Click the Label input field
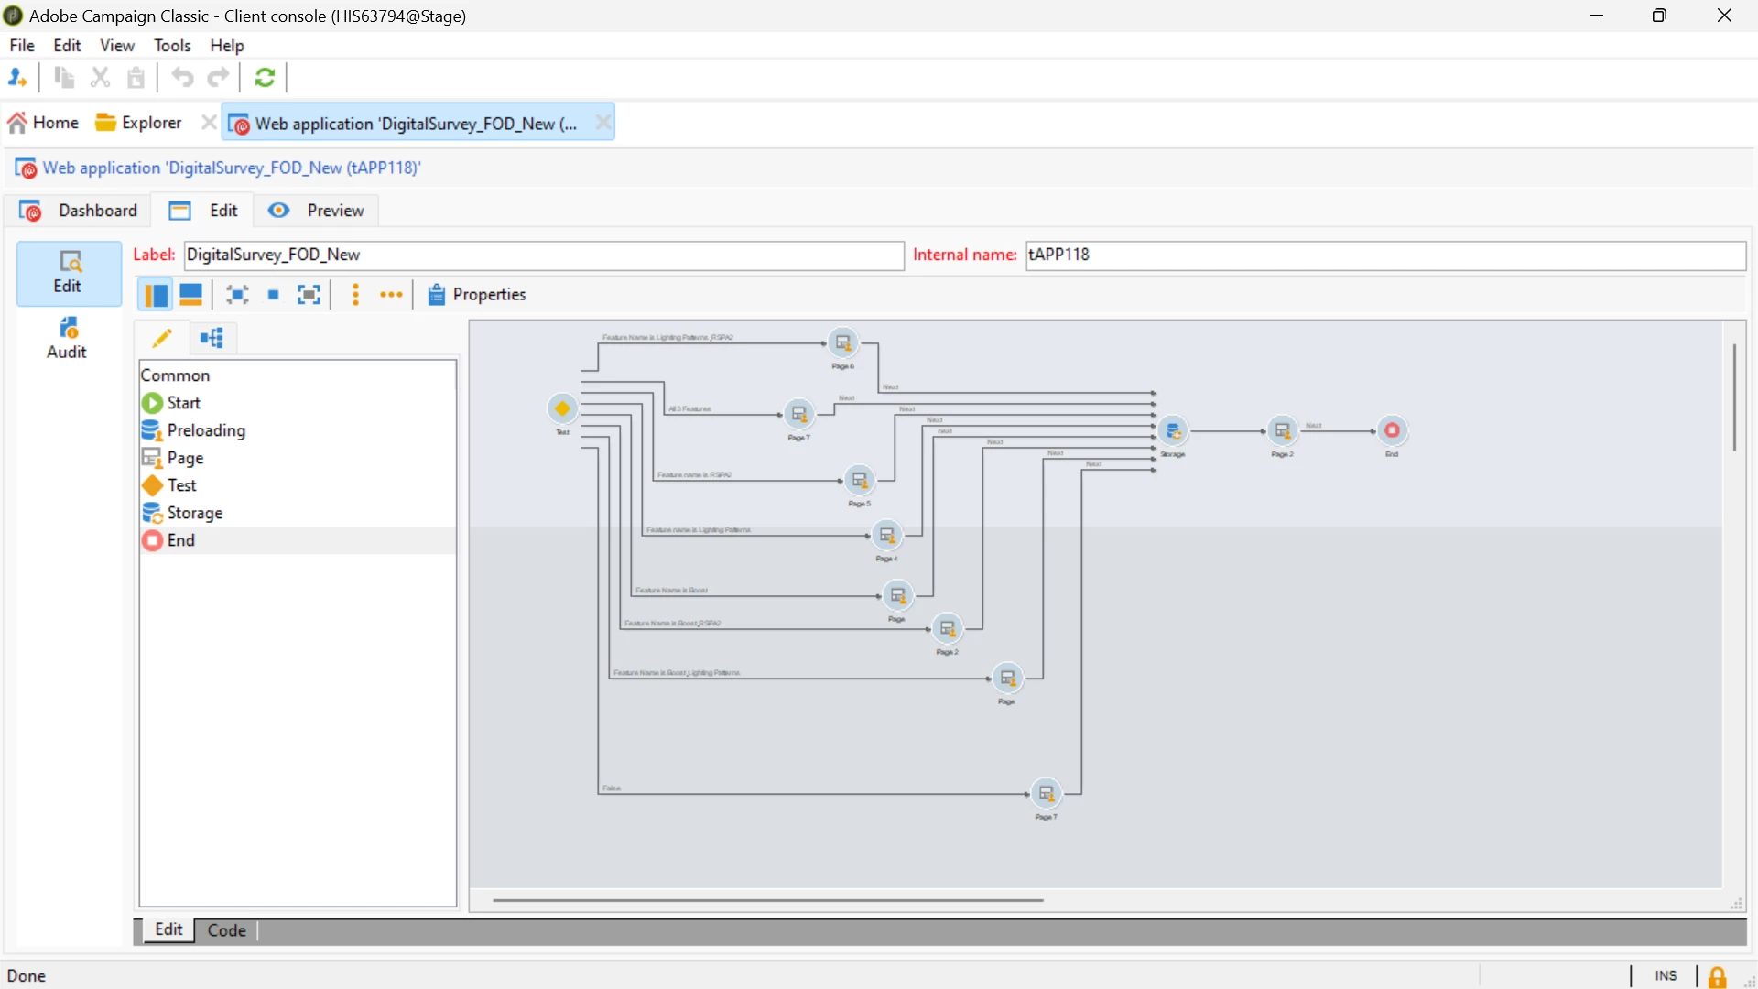1758x989 pixels. (x=544, y=255)
